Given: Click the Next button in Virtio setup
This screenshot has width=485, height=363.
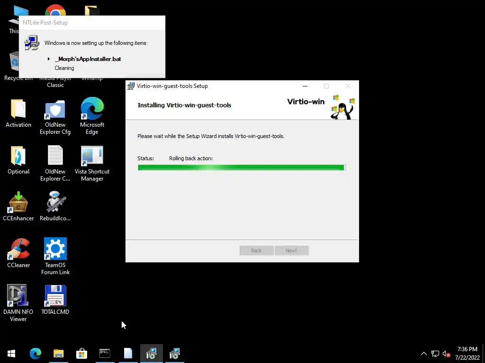Looking at the screenshot, I should [x=291, y=251].
